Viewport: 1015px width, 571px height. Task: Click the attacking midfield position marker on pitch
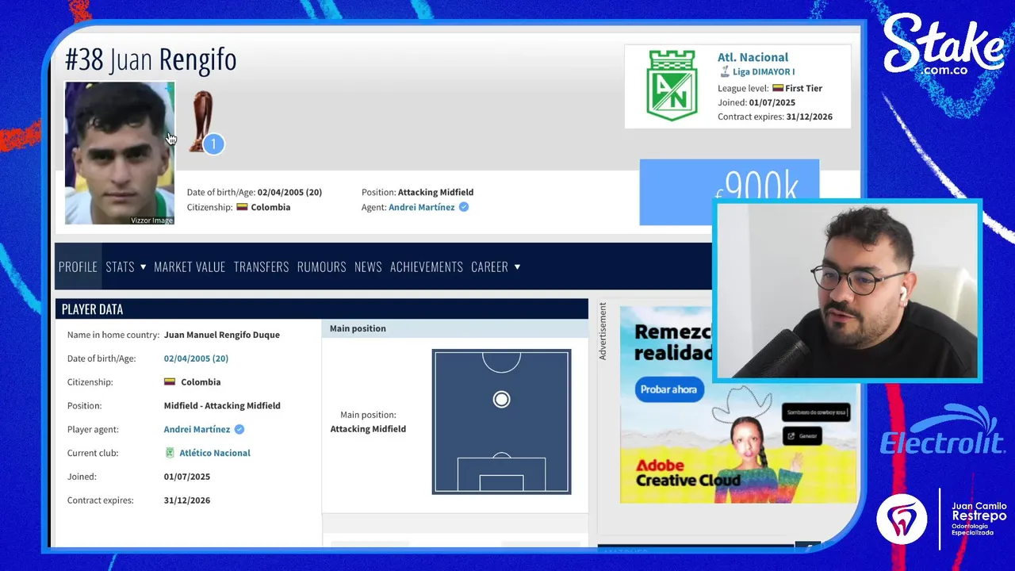[501, 400]
